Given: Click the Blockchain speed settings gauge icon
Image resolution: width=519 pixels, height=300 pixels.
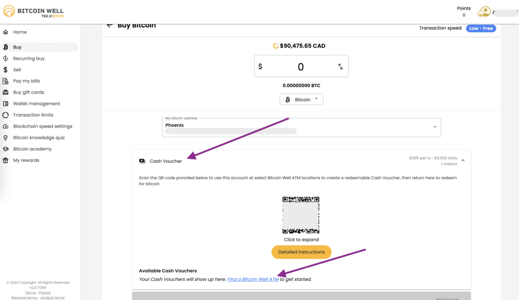Looking at the screenshot, I should [x=6, y=126].
